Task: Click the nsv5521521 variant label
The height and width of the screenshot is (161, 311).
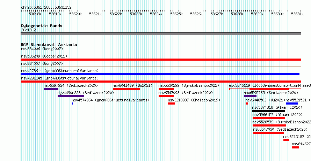Action: [x=298, y=100]
